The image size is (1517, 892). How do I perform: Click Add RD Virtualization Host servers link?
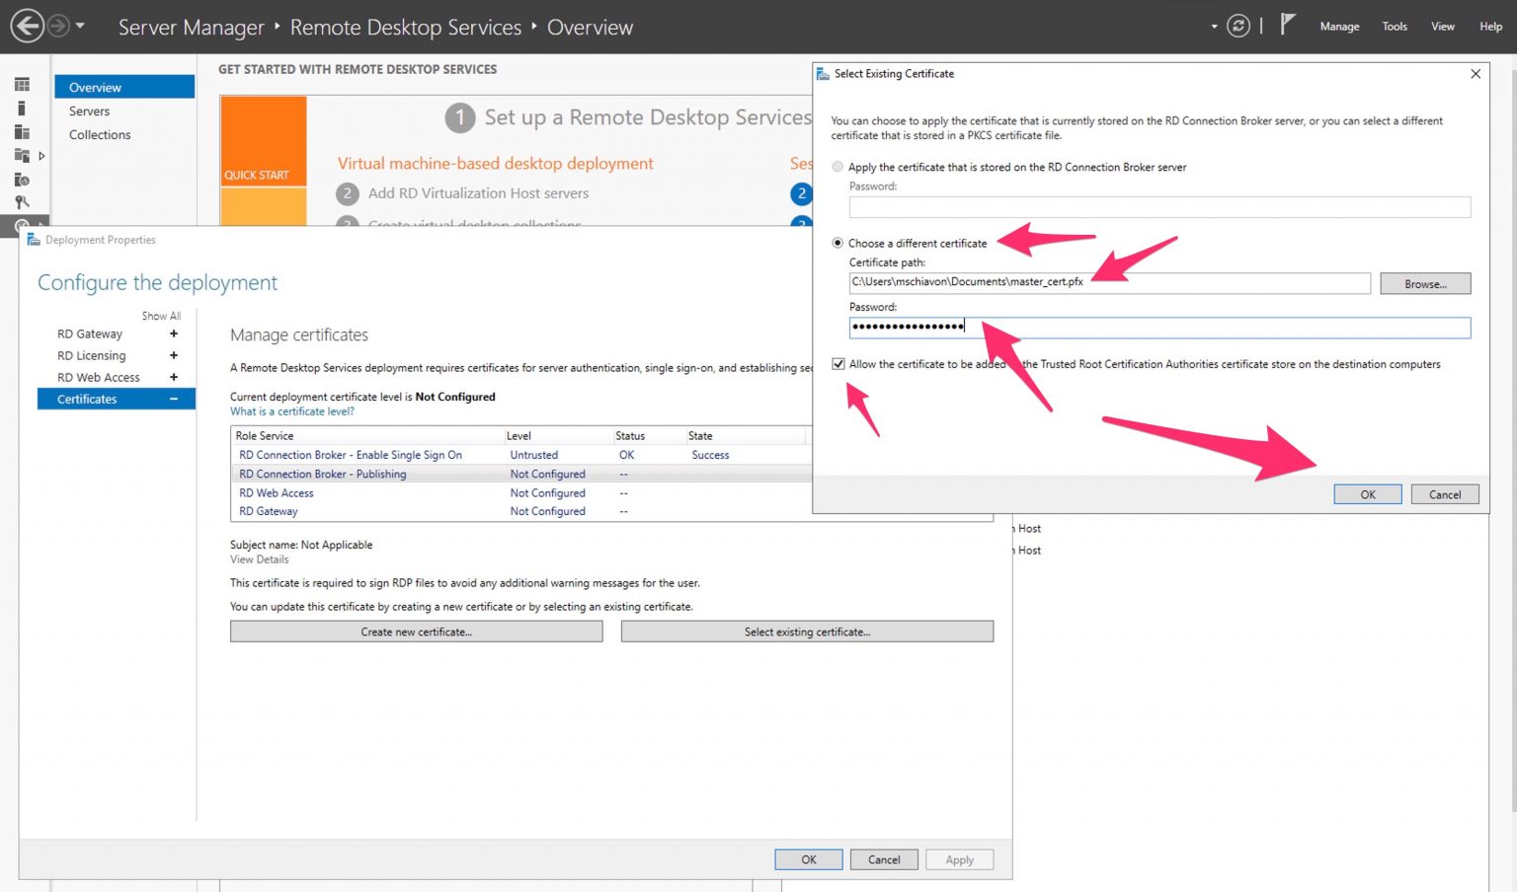478,193
